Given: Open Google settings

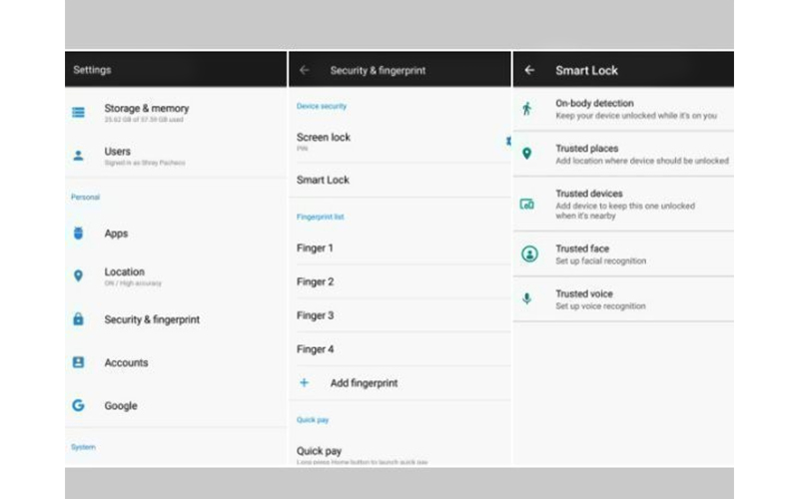Looking at the screenshot, I should pos(176,406).
